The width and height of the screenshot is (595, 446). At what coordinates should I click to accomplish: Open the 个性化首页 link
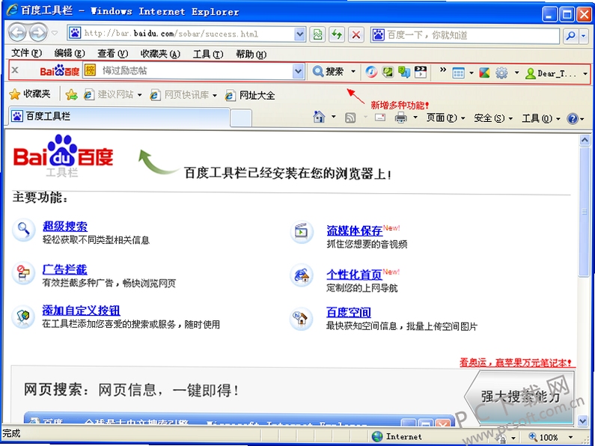[x=355, y=274]
